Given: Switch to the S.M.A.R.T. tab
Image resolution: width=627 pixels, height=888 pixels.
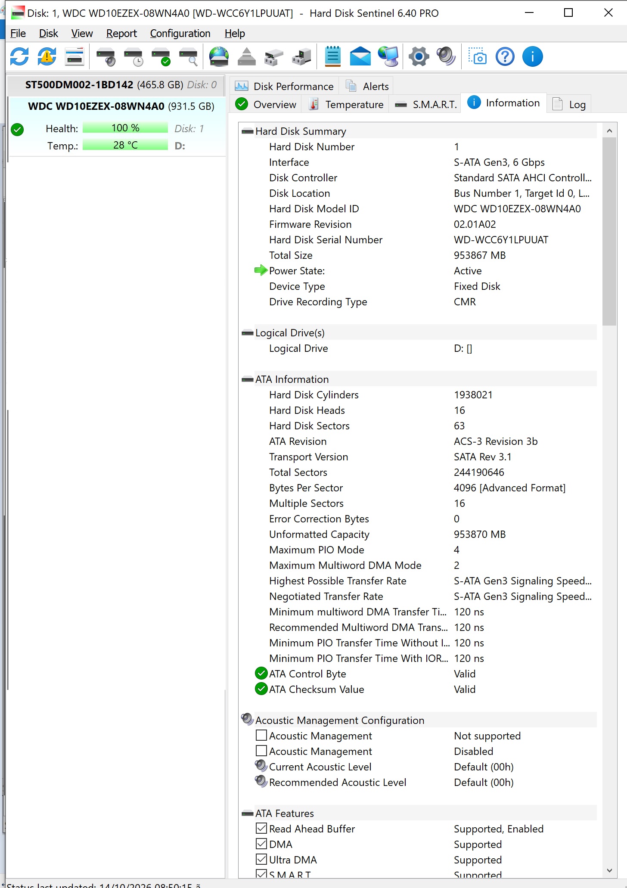Looking at the screenshot, I should click(425, 105).
